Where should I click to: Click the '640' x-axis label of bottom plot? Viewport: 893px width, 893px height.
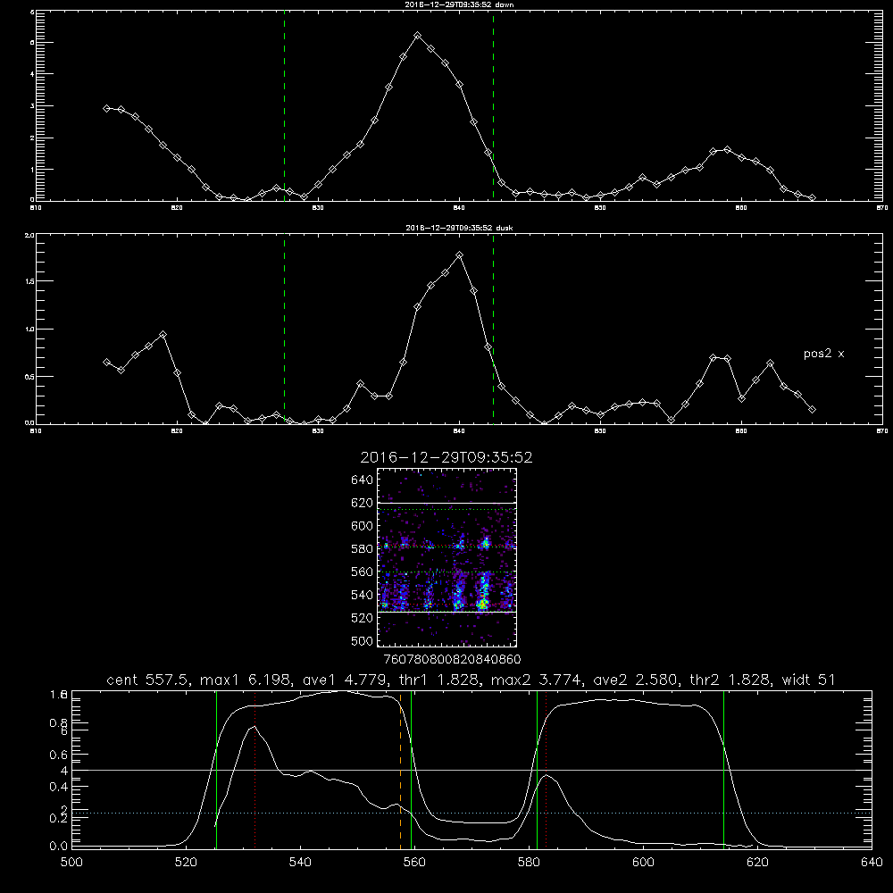pyautogui.click(x=872, y=863)
